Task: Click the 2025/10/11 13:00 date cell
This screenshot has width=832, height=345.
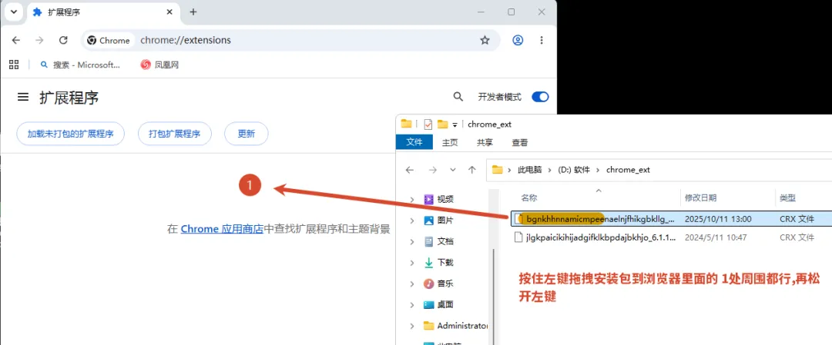Action: tap(718, 218)
